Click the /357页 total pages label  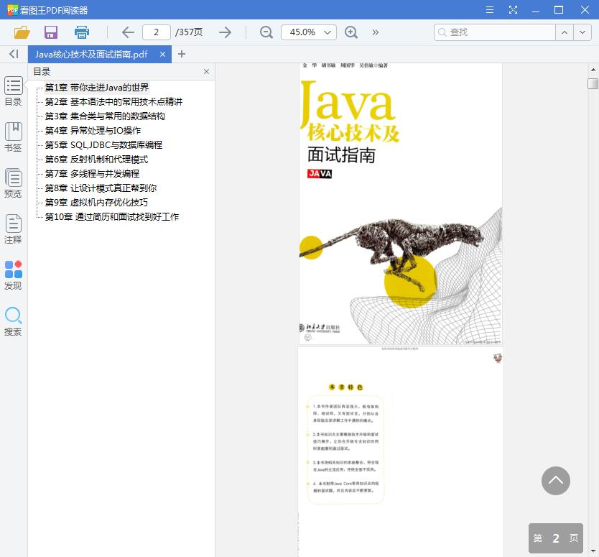(x=189, y=32)
